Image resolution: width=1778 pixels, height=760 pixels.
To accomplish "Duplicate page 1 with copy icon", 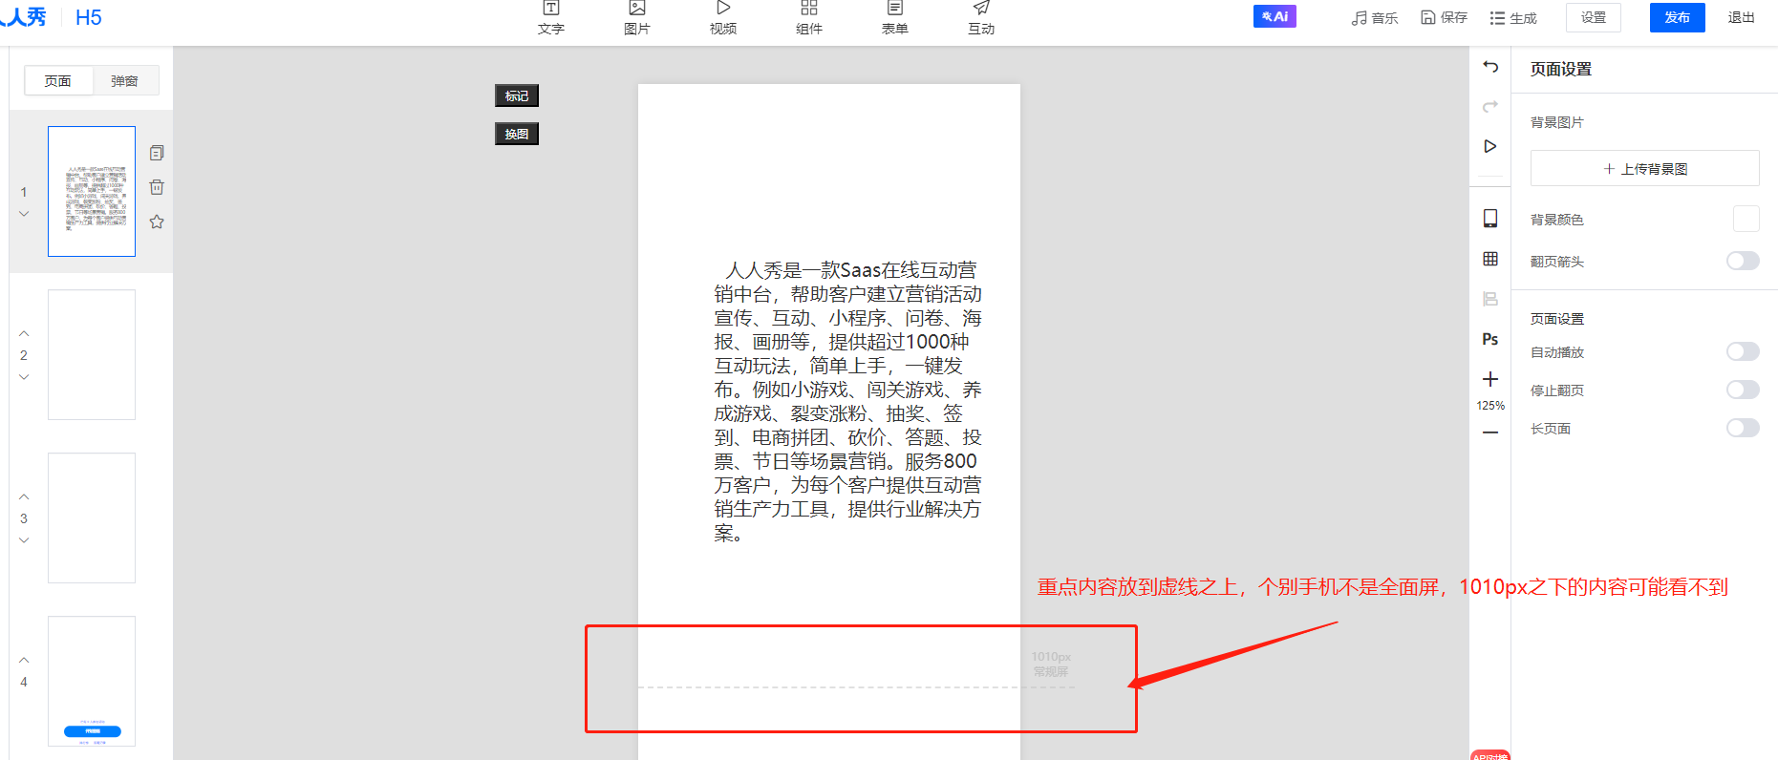I will [157, 153].
